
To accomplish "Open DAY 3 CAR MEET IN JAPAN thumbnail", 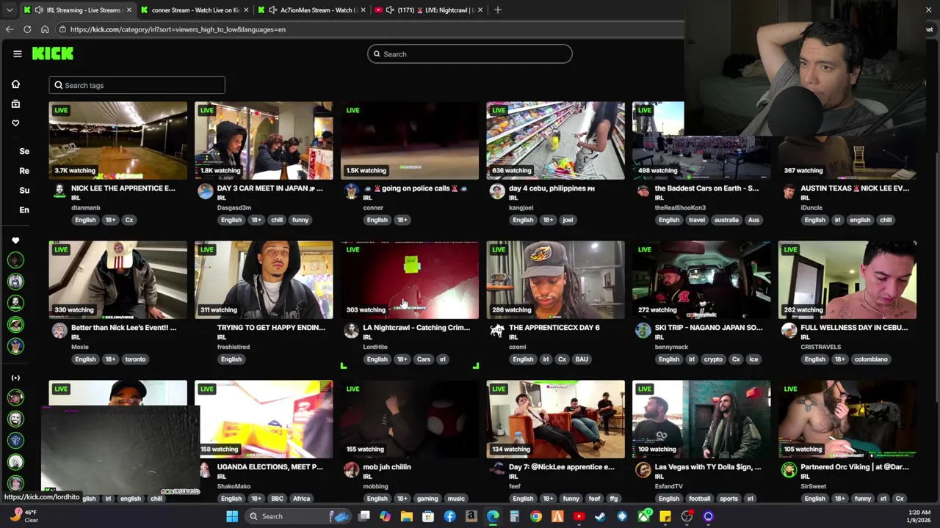I will [264, 141].
